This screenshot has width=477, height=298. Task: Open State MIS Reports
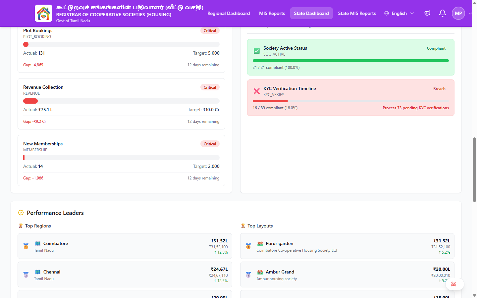point(357,13)
